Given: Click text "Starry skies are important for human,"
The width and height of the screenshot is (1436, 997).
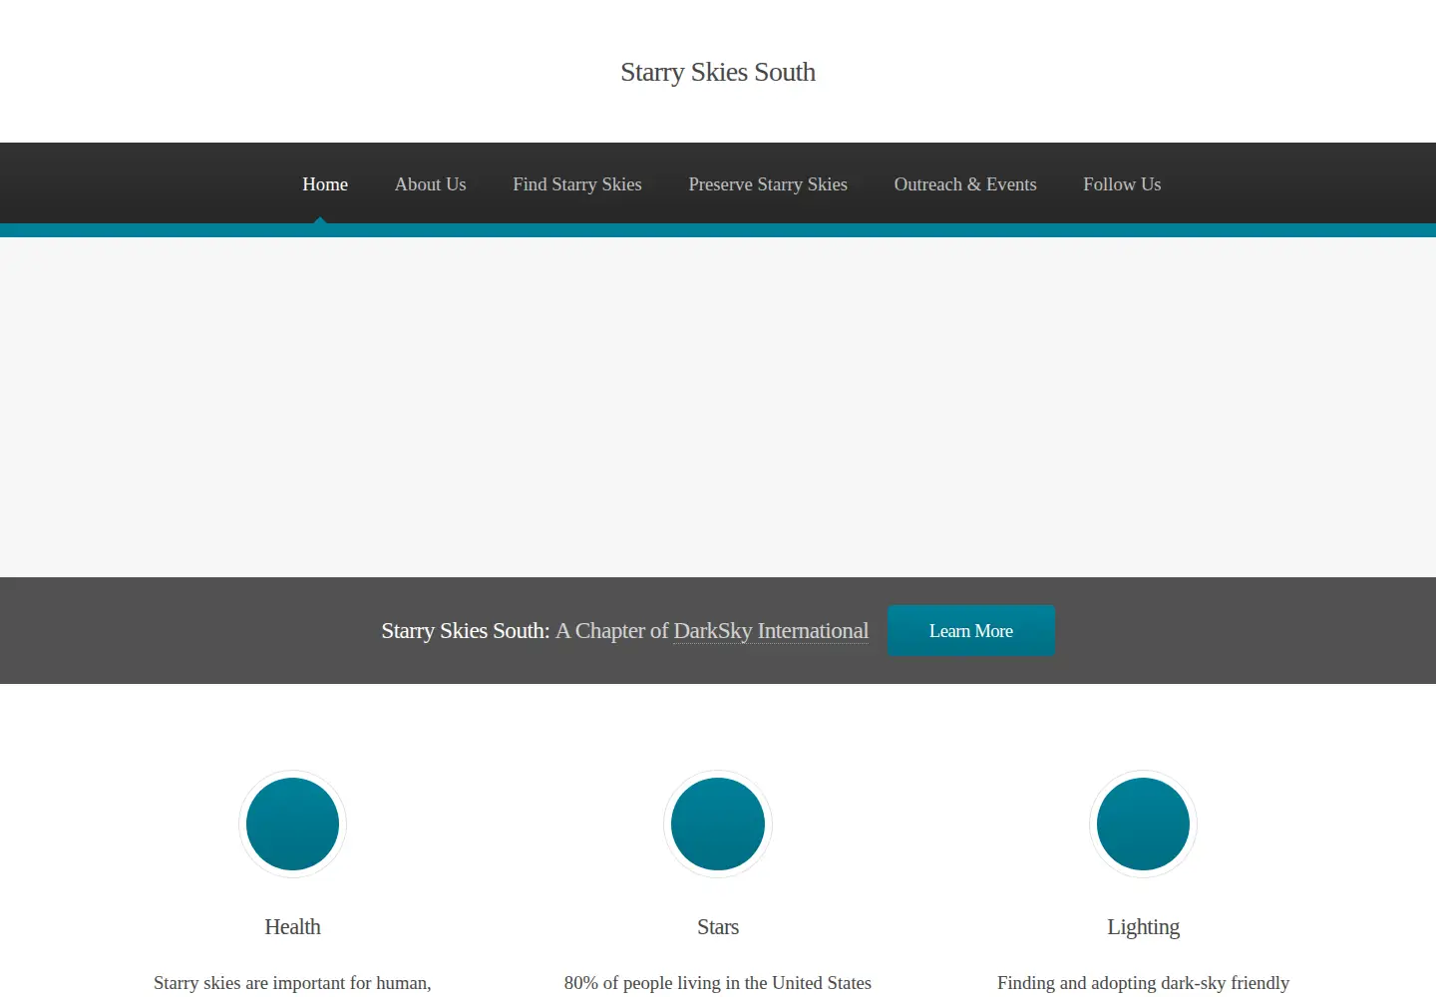Looking at the screenshot, I should pyautogui.click(x=292, y=983).
